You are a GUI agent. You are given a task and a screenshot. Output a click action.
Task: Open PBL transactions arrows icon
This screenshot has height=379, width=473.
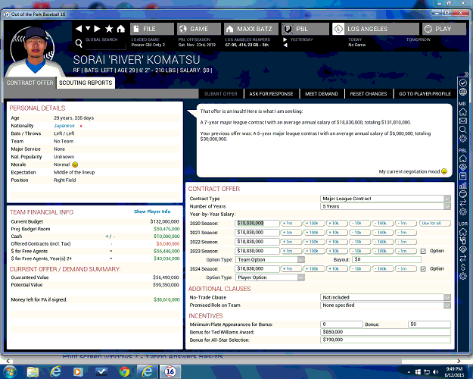(462, 203)
